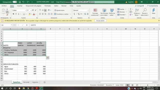The height and width of the screenshot is (90, 160).
Task: Open the font size 11 dropdown
Action: (31, 10)
